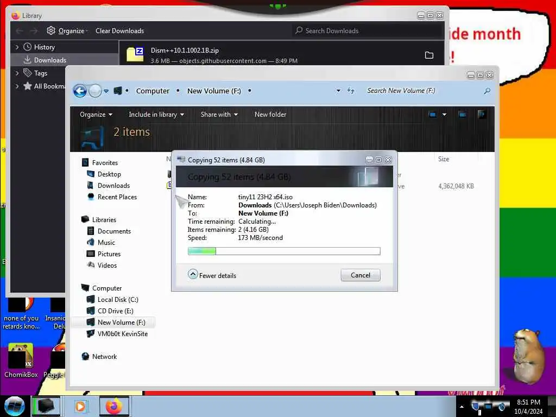Open VM0b0t KevinSite location
This screenshot has width=556, height=417.
[x=122, y=334]
